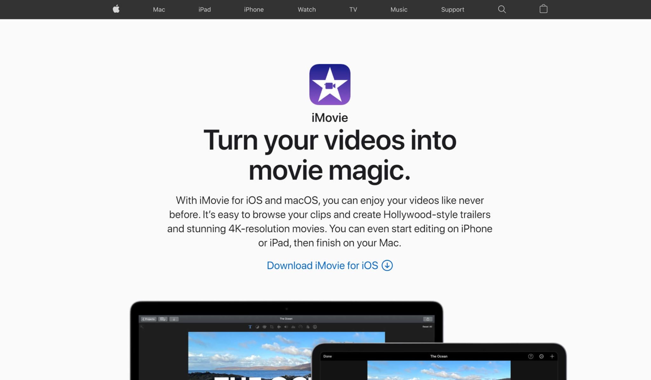Click the Apple logo menu icon
The width and height of the screenshot is (651, 380).
[116, 9]
